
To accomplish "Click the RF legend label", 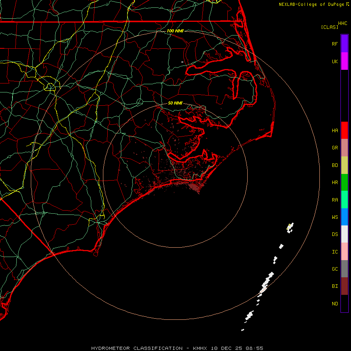I will pos(335,44).
